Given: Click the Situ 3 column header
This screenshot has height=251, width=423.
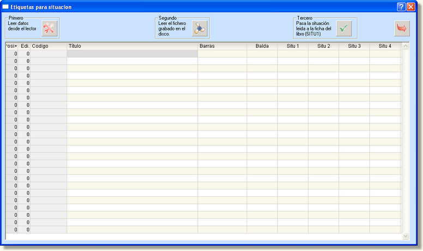Looking at the screenshot, I should 354,46.
